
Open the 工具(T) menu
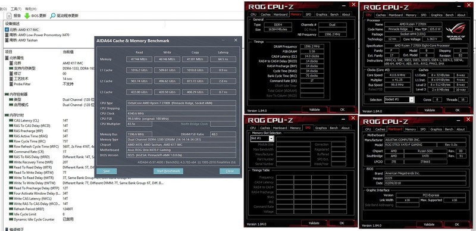[16, 9]
